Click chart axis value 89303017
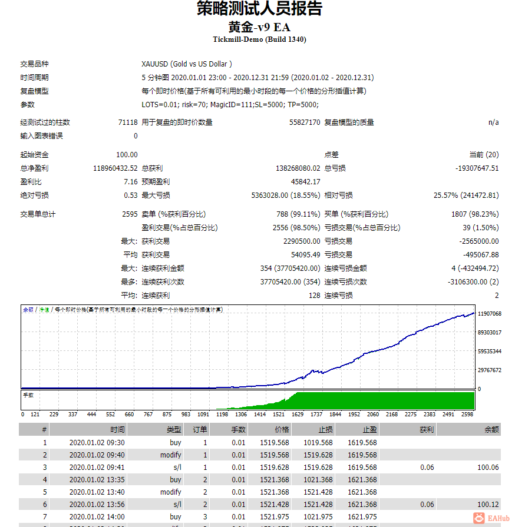515x527 pixels. click(490, 333)
